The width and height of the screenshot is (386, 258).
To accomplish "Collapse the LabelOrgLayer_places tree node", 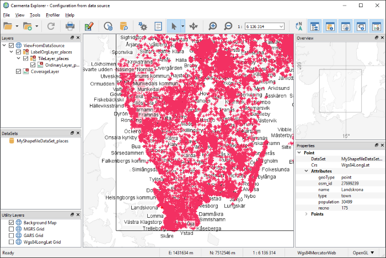I will 12,52.
